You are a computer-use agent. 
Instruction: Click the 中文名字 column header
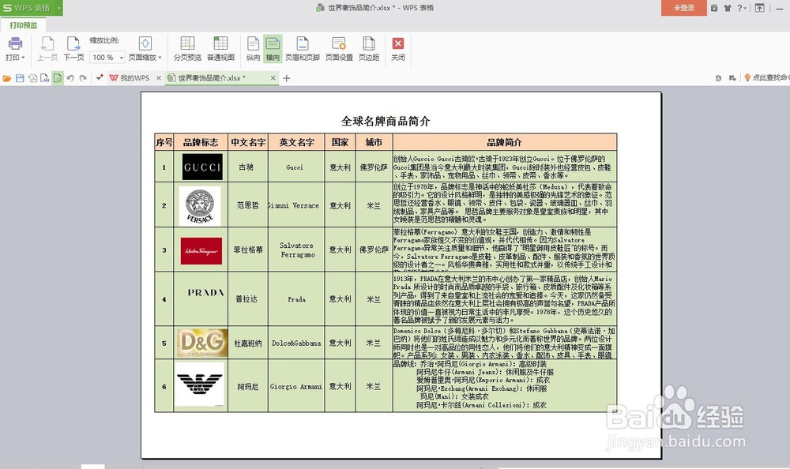pos(248,143)
